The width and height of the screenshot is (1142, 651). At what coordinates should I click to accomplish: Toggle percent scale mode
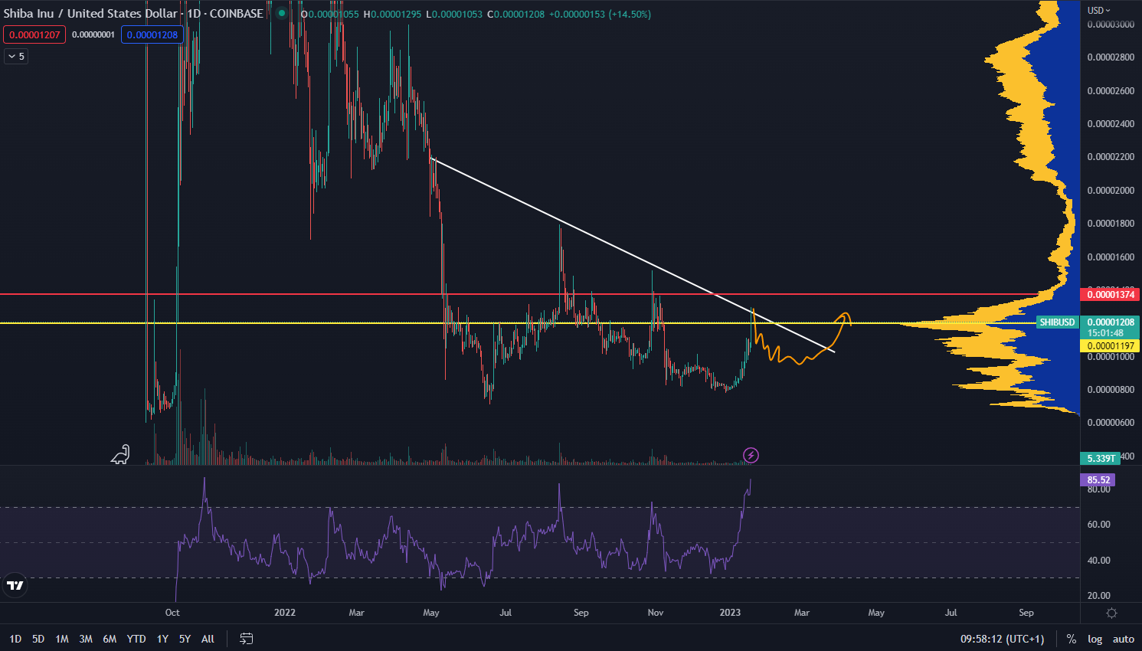[x=1071, y=639]
